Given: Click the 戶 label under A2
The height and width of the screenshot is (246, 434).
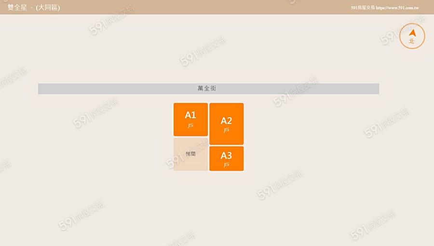Looking at the screenshot, I should coord(227,130).
